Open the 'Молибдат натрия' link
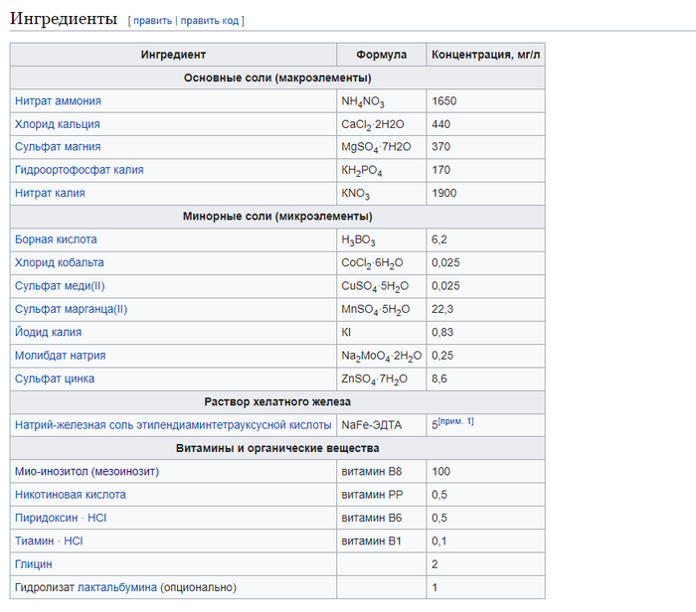This screenshot has height=612, width=696. (x=61, y=356)
